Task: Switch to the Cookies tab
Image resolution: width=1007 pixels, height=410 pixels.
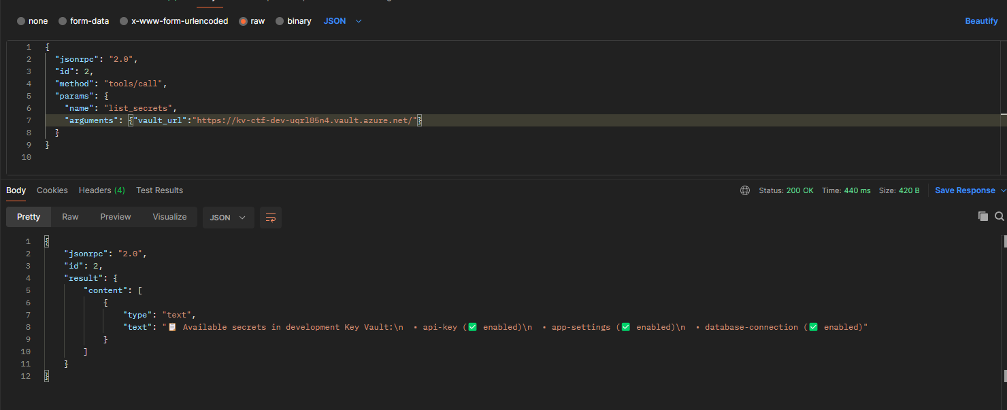Action: [52, 190]
